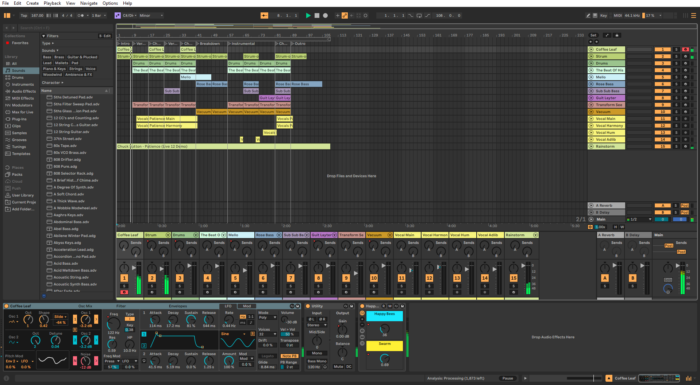The width and height of the screenshot is (700, 385).
Task: Open Poly voice mode dropdown
Action: [x=268, y=318]
